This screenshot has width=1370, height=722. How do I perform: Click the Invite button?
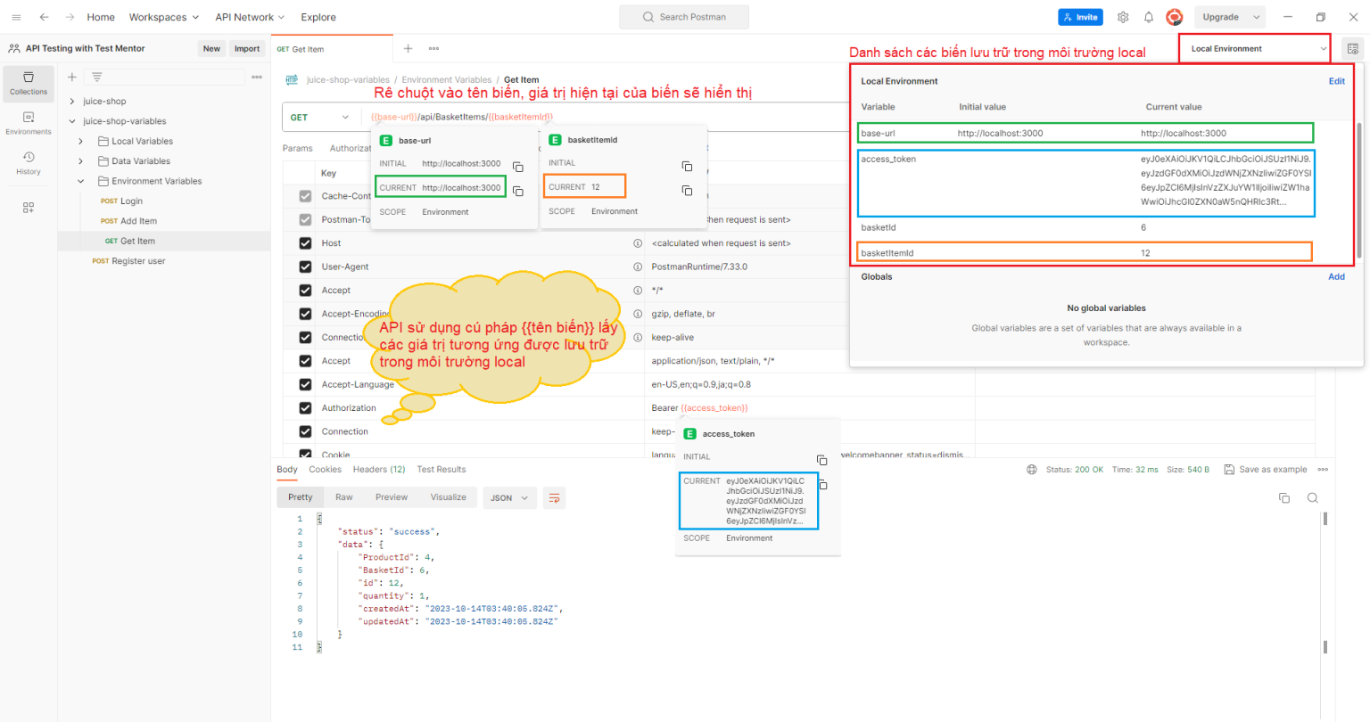[x=1080, y=17]
